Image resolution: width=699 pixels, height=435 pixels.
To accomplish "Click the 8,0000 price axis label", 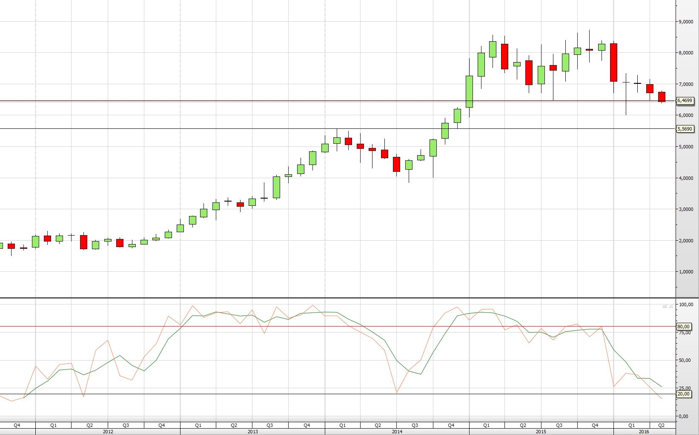I will 686,53.
